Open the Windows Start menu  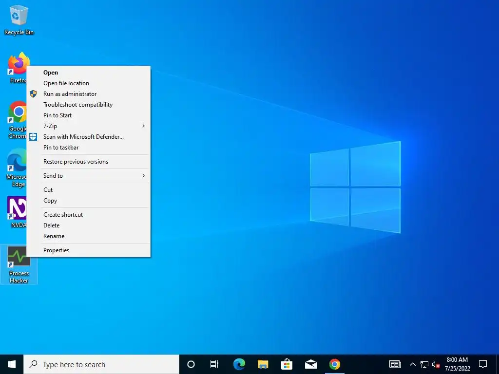12,364
